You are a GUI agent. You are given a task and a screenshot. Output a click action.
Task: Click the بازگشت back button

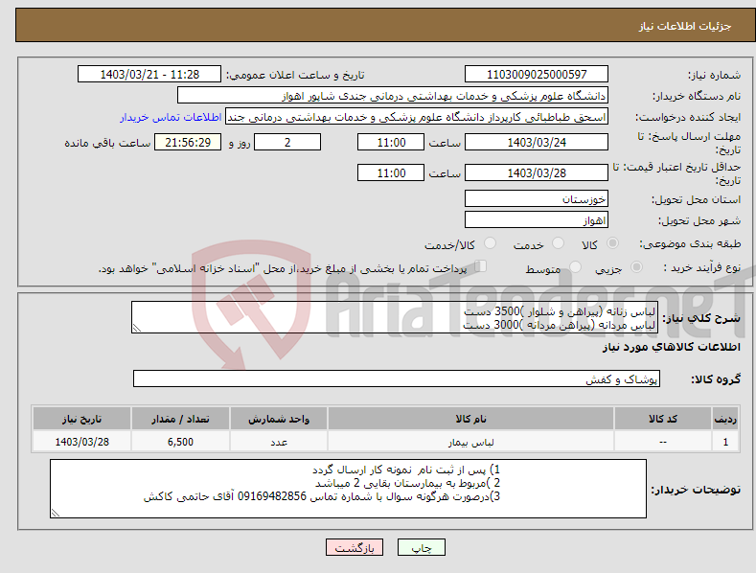pos(355,547)
